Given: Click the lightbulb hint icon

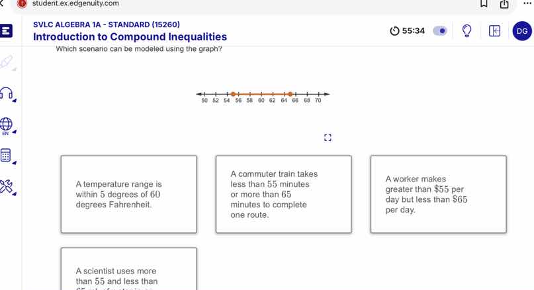Looking at the screenshot, I should coord(467,30).
